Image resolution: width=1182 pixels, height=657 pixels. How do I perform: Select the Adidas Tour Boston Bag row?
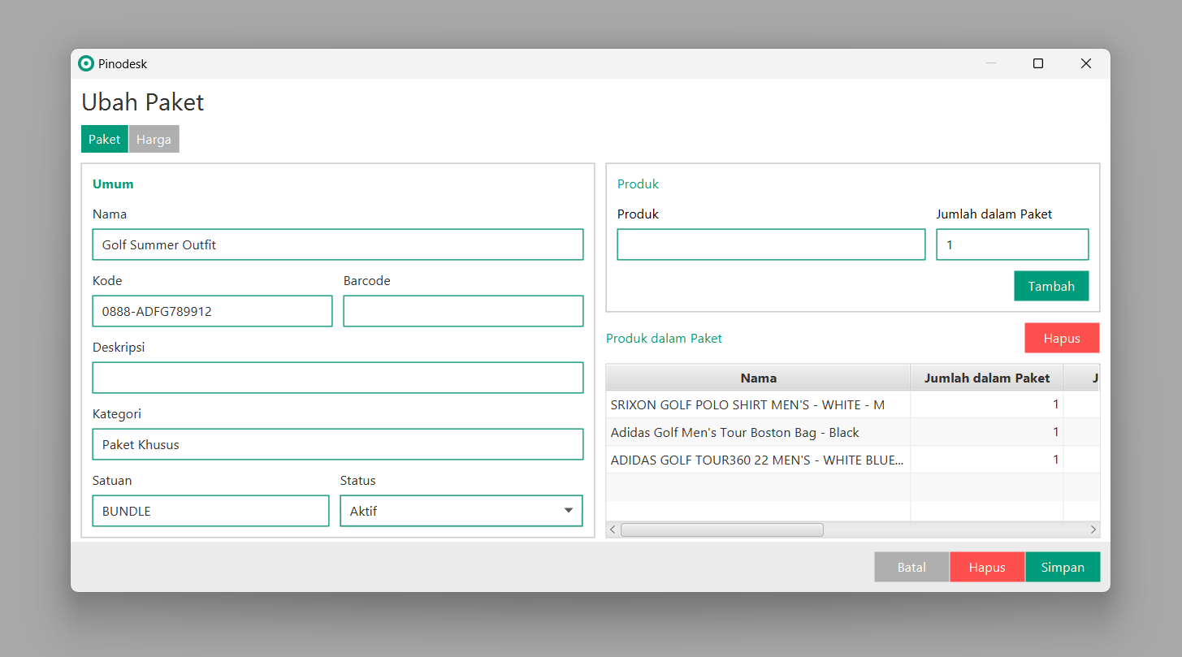[758, 432]
